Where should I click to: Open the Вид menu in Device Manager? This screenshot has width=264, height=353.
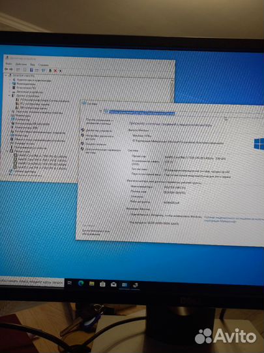(x=33, y=65)
